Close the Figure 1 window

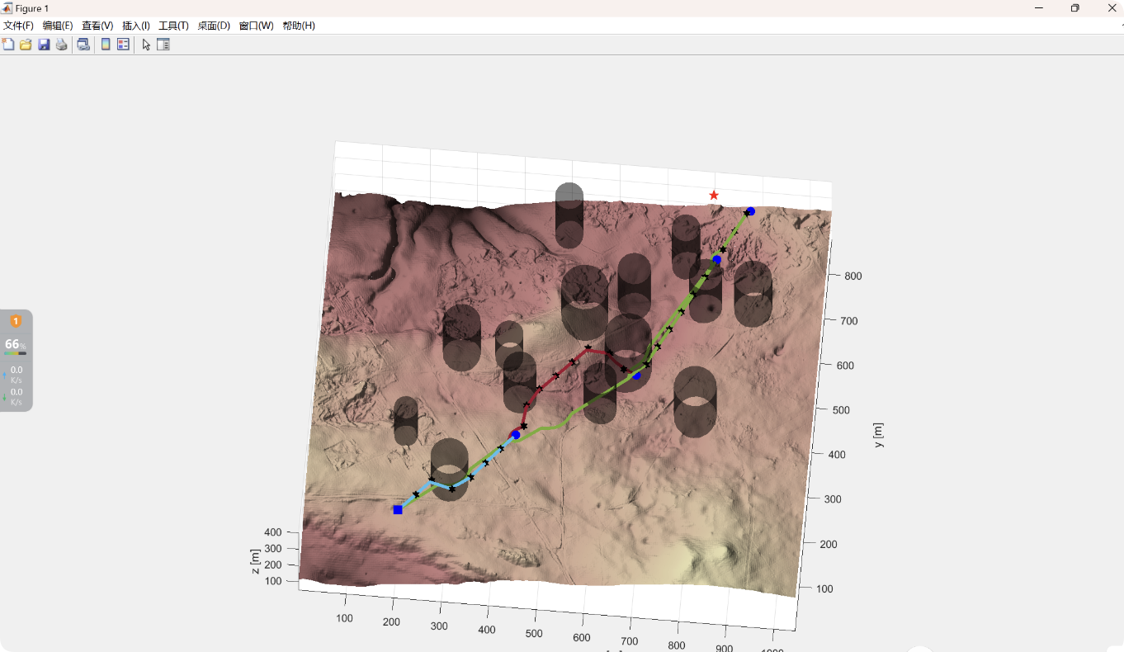point(1111,8)
